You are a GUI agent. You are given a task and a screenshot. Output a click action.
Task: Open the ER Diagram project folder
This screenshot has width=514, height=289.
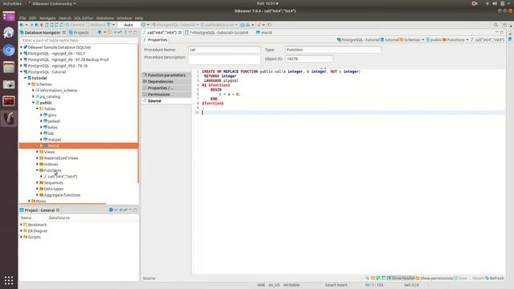pyautogui.click(x=38, y=231)
